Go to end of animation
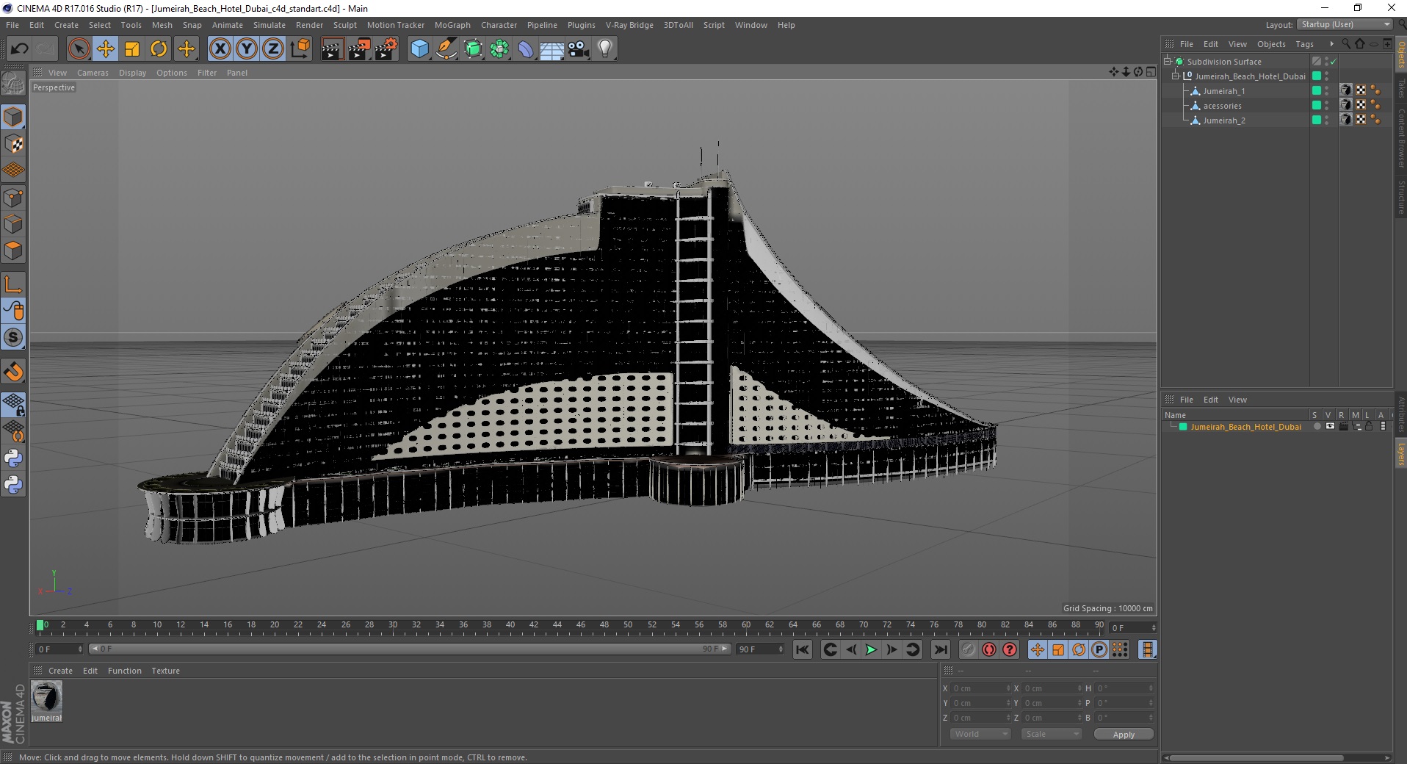The height and width of the screenshot is (764, 1407). [x=940, y=649]
